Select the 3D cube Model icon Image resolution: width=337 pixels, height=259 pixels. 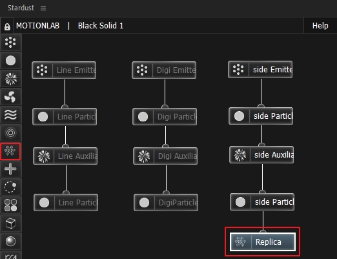10,223
